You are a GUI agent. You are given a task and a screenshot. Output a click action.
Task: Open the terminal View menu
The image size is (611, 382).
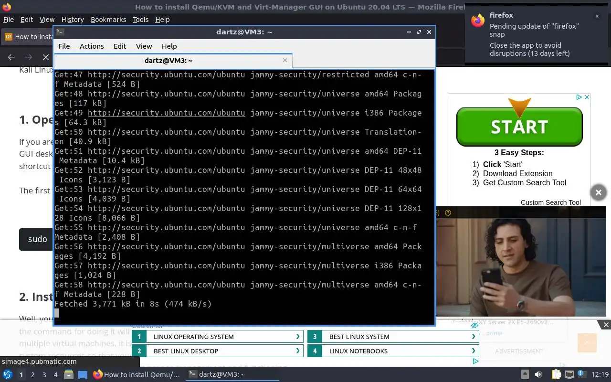pyautogui.click(x=144, y=46)
